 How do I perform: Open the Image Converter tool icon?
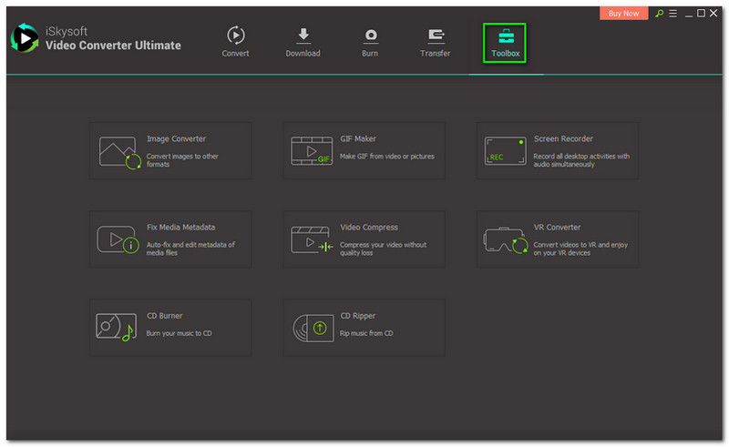click(x=118, y=152)
